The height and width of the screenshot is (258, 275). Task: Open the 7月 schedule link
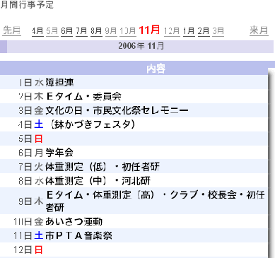click(x=81, y=31)
